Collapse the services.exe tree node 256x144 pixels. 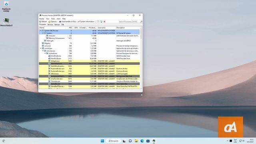43,51
